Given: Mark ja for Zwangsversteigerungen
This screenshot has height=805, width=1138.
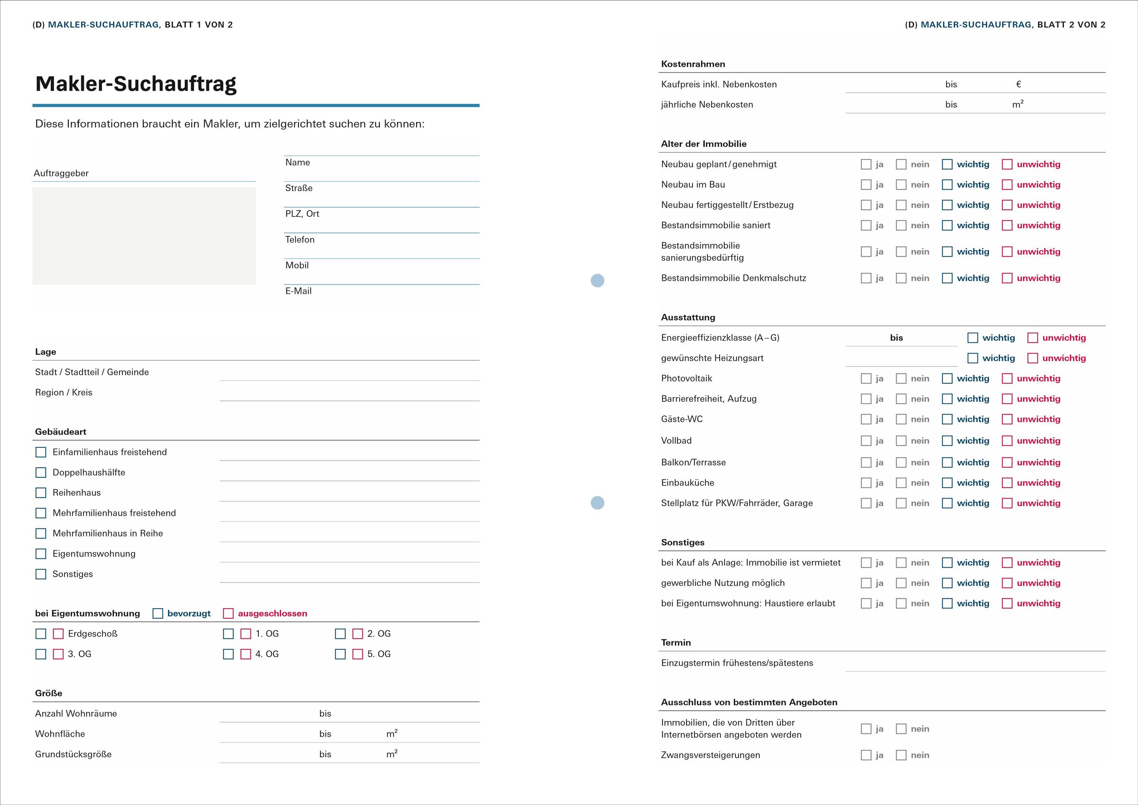Looking at the screenshot, I should point(866,756).
